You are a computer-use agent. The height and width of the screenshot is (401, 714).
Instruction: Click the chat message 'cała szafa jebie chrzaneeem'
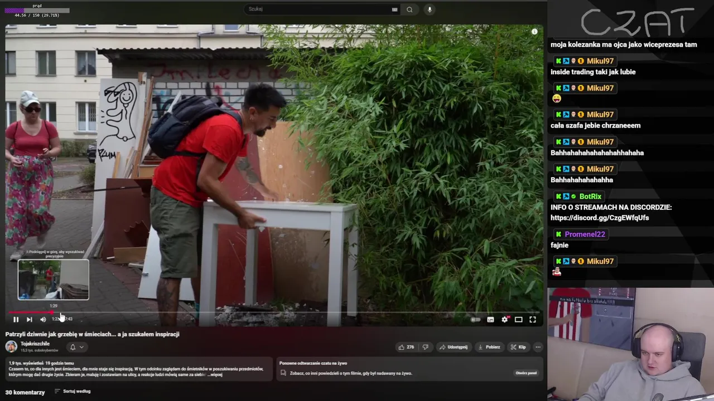tap(595, 125)
